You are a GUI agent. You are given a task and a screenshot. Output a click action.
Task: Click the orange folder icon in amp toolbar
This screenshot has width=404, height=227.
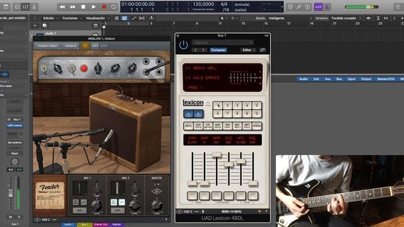pyautogui.click(x=85, y=46)
